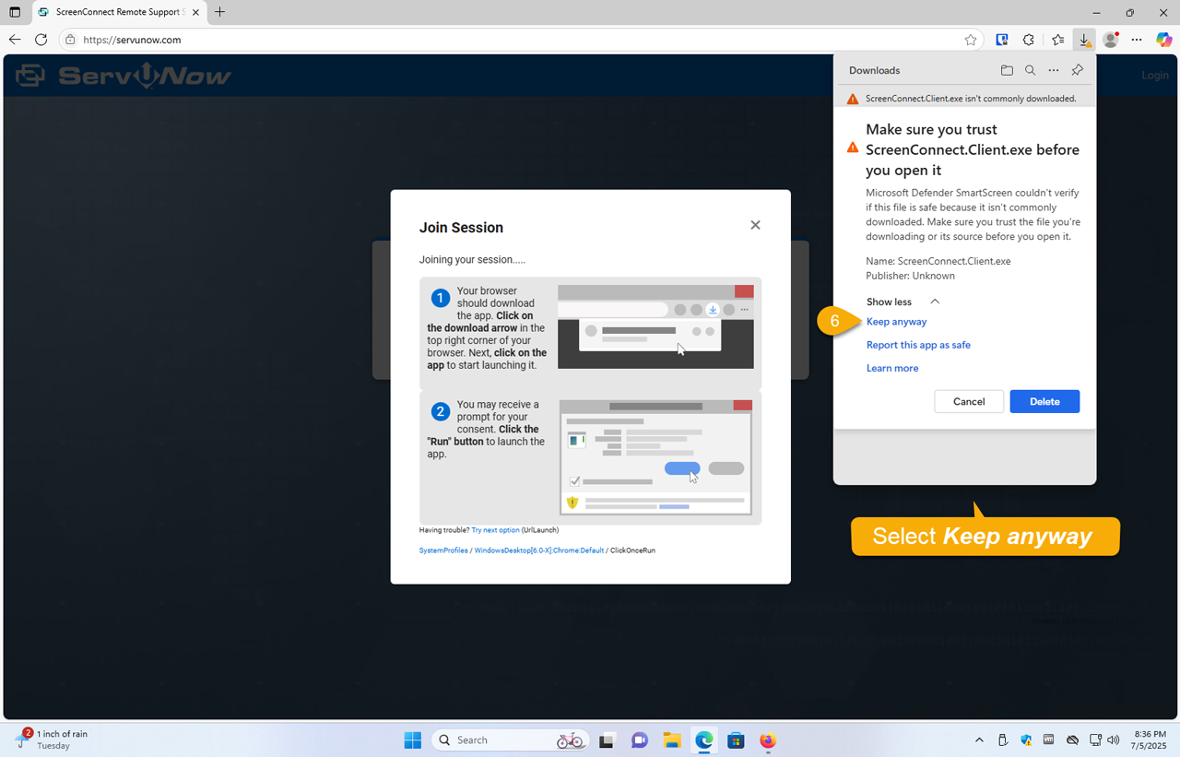Click Try next option link
Image resolution: width=1180 pixels, height=757 pixels.
tap(495, 530)
